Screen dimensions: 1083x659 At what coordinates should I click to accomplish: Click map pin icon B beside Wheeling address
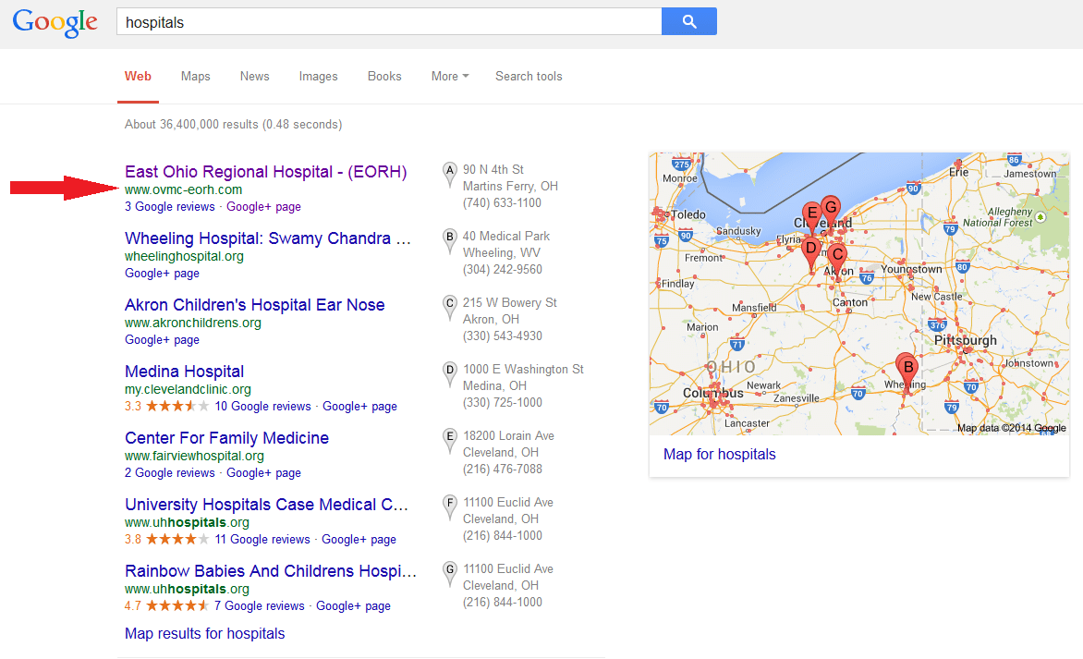click(x=450, y=241)
